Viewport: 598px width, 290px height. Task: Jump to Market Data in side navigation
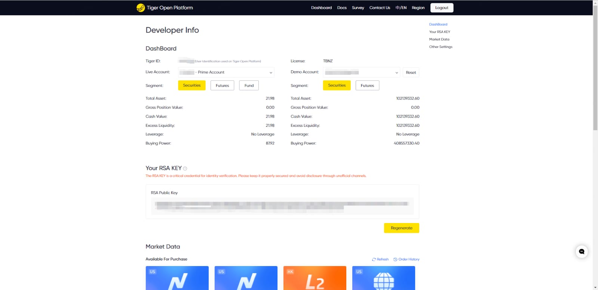point(439,39)
